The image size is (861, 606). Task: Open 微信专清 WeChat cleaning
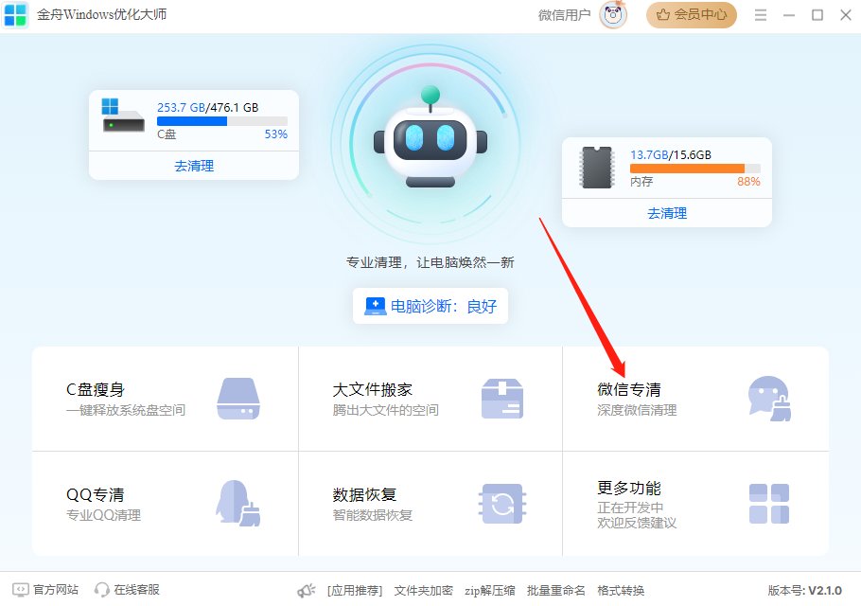(695, 399)
